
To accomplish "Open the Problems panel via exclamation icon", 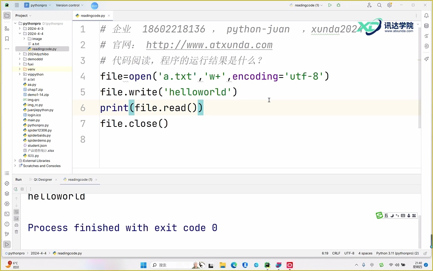I will pos(7,223).
